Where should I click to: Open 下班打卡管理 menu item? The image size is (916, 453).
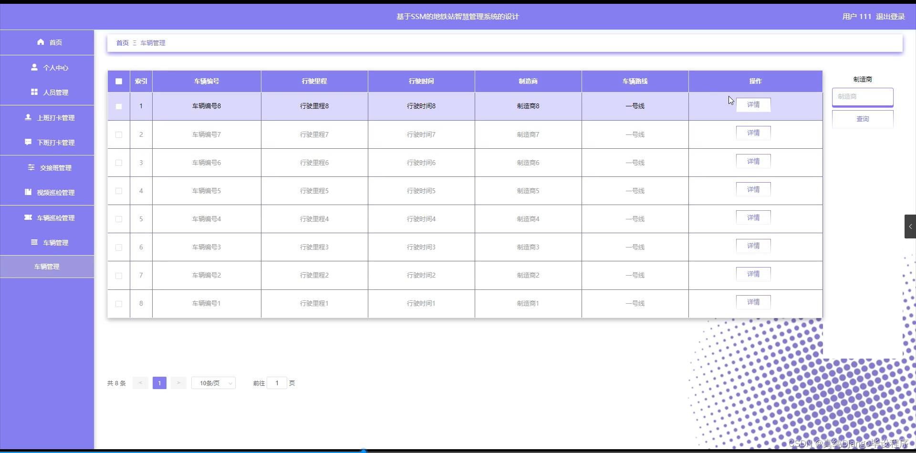[x=47, y=143]
